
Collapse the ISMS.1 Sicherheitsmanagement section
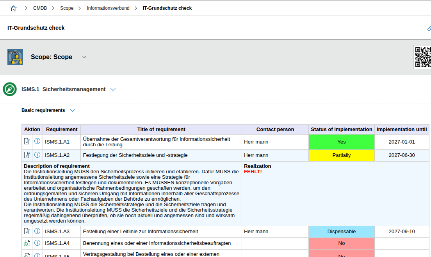click(x=113, y=90)
